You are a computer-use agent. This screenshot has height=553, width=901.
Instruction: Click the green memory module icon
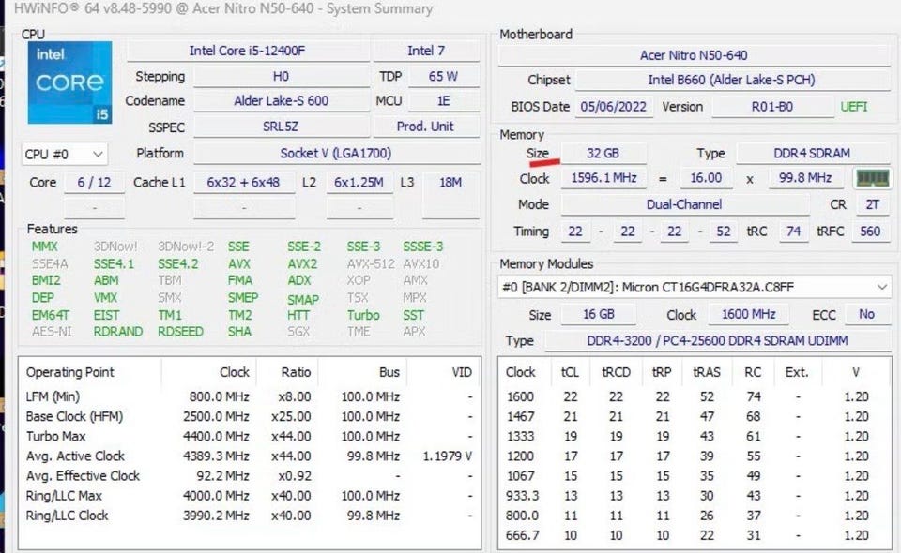click(x=872, y=178)
